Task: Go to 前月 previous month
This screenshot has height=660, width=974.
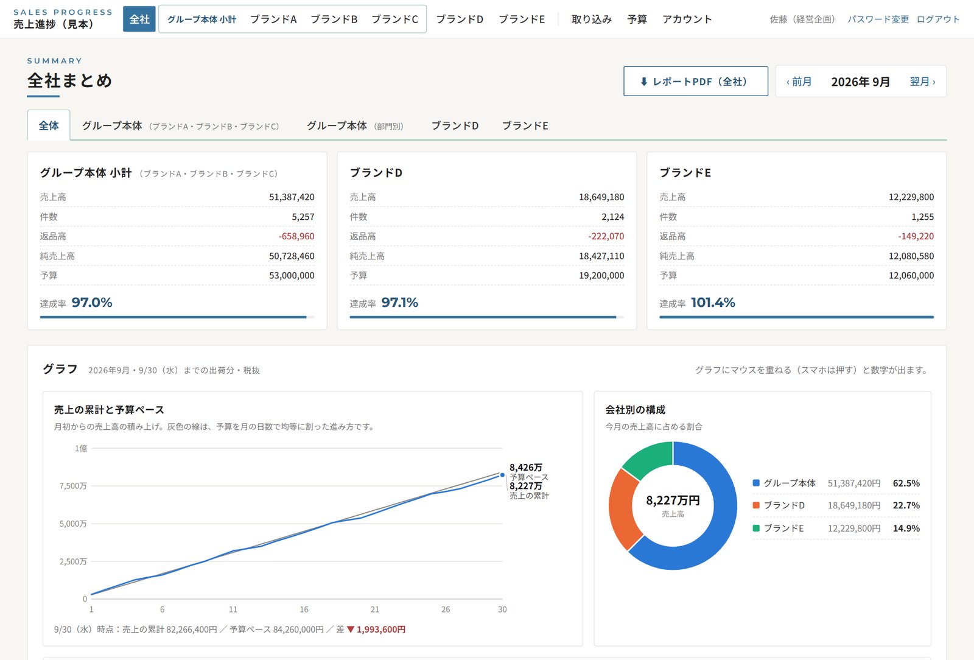Action: coord(799,82)
